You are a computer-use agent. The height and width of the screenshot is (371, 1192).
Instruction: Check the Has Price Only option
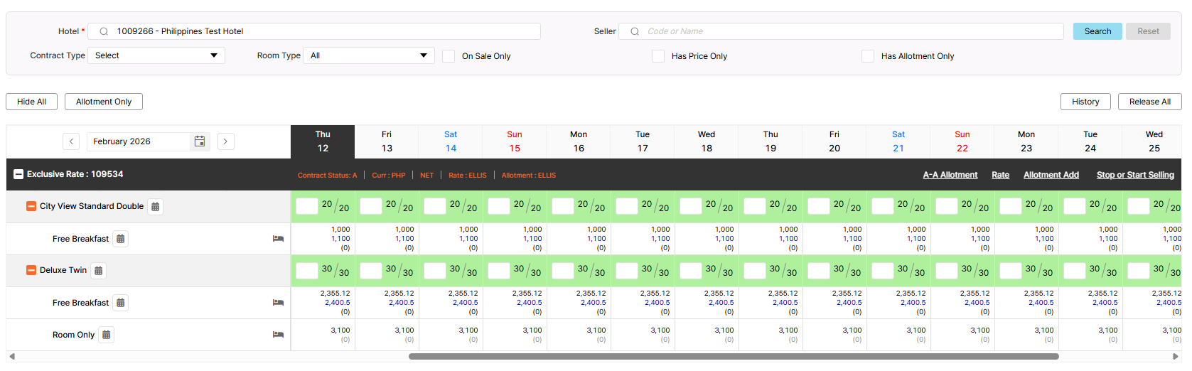[x=658, y=56]
